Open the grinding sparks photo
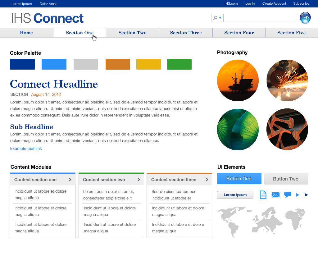Viewport: 318px width, 274px height. pyautogui.click(x=287, y=80)
